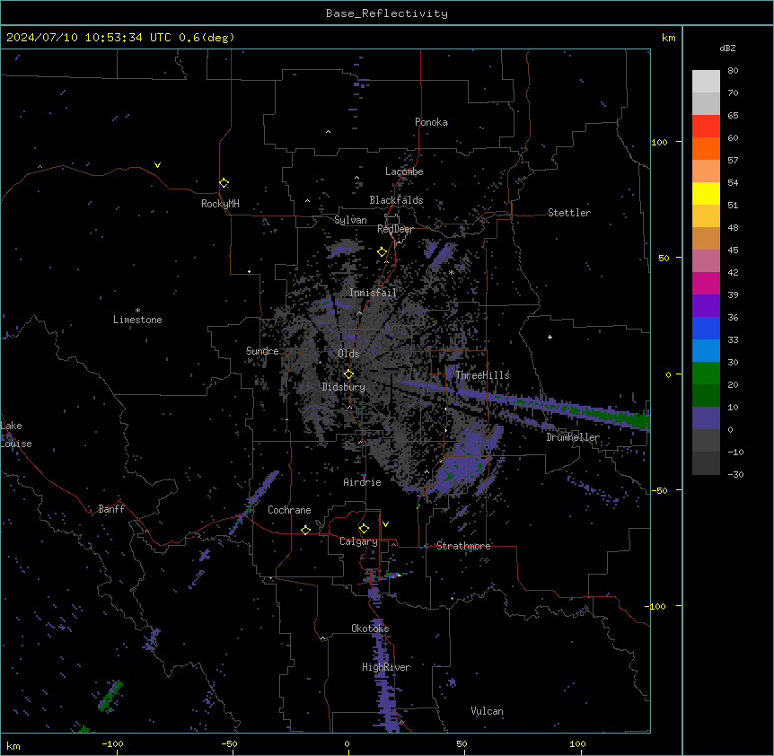
Task: Click the asterisk marker above Limestone
Action: point(137,311)
